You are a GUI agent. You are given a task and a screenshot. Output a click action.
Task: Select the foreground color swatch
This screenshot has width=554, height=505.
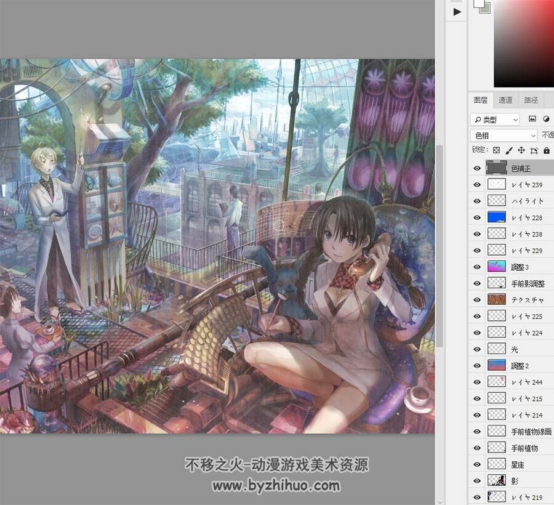[478, 3]
